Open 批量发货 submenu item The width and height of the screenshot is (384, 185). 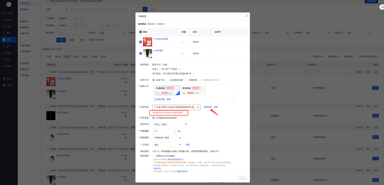[x=24, y=22]
